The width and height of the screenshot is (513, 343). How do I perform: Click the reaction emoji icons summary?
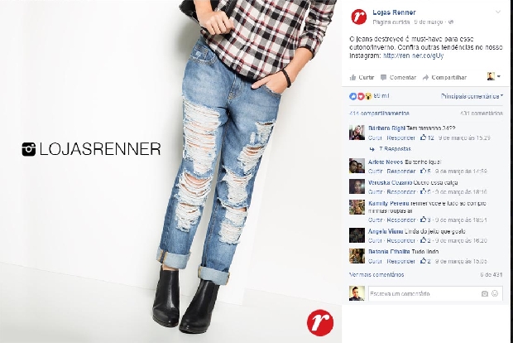pyautogui.click(x=361, y=96)
